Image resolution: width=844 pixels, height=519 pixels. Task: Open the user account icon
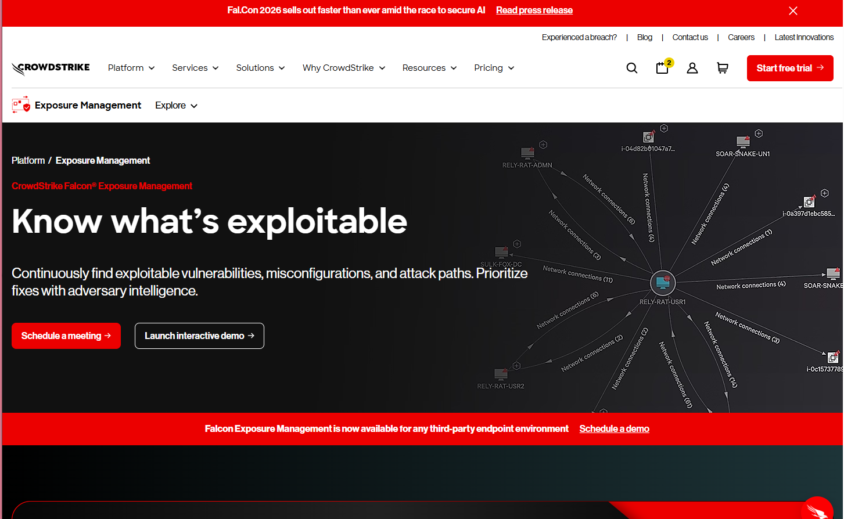692,68
